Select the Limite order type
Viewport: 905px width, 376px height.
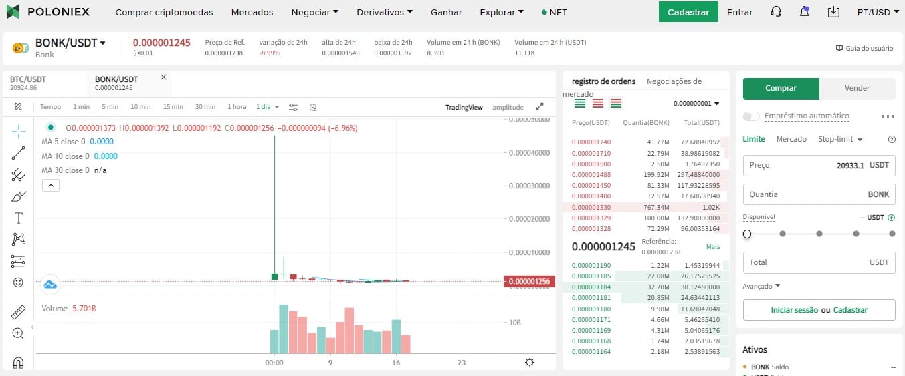click(x=754, y=139)
